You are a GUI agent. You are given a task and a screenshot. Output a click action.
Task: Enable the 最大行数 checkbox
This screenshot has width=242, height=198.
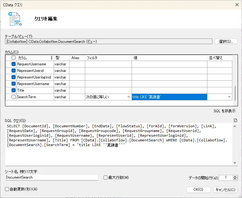[106, 177]
